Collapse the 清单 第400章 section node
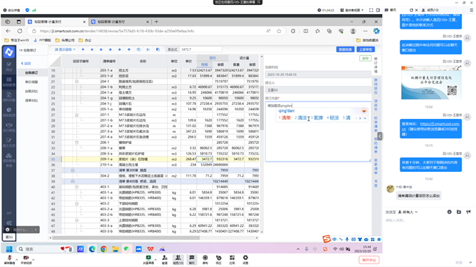The height and width of the screenshot is (267, 476). pos(73,181)
